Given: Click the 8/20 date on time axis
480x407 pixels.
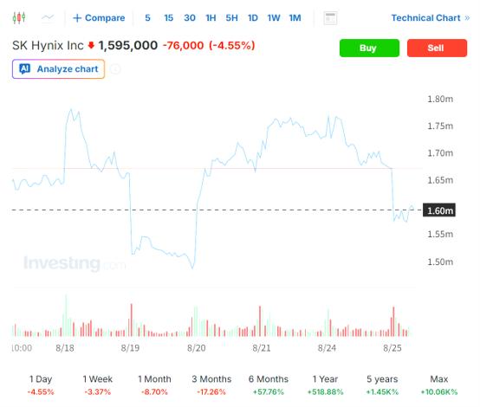Looking at the screenshot, I should [x=196, y=348].
